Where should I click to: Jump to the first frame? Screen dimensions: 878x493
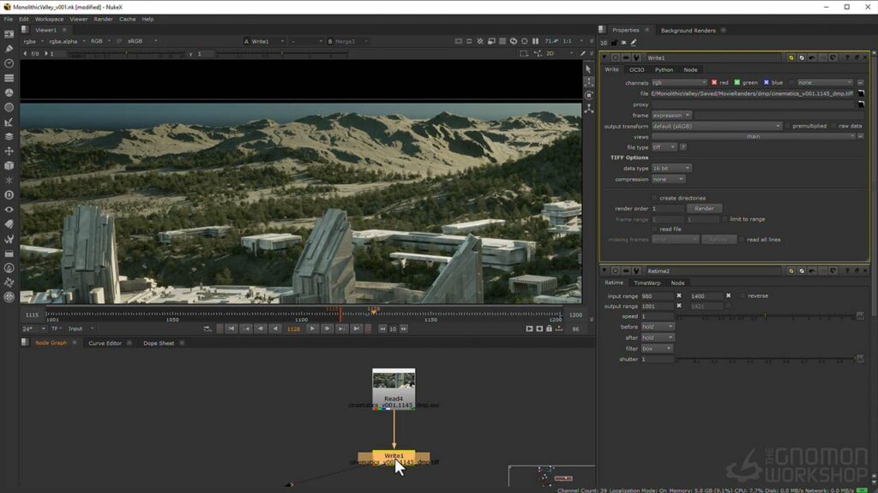(x=232, y=329)
